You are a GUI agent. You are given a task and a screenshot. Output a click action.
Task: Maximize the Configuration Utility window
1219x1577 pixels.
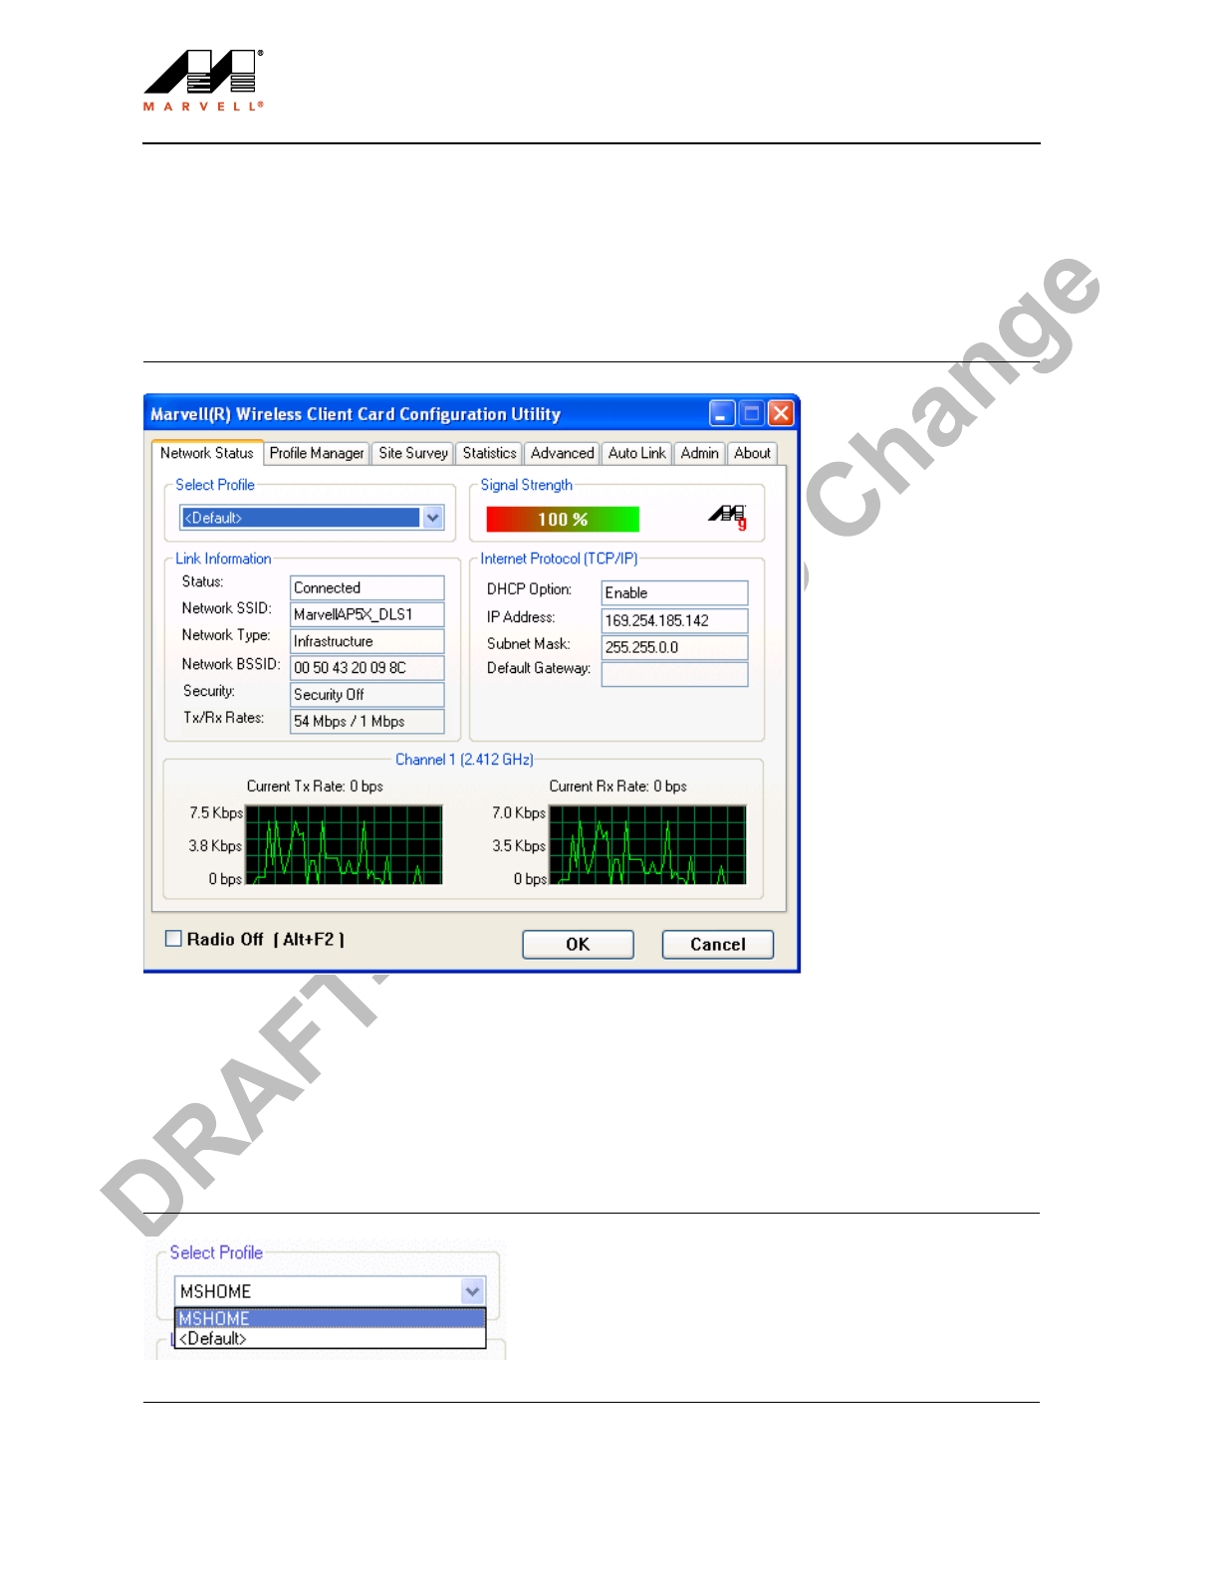pyautogui.click(x=752, y=413)
